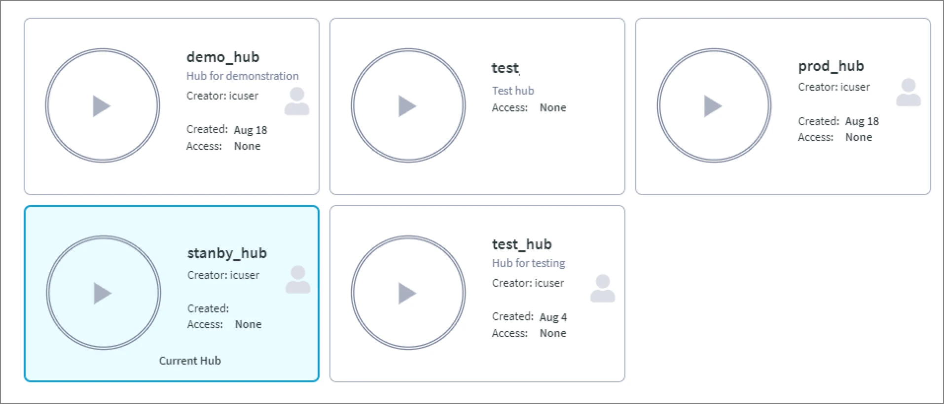Click the user avatar icon on test_hub card

tap(601, 288)
